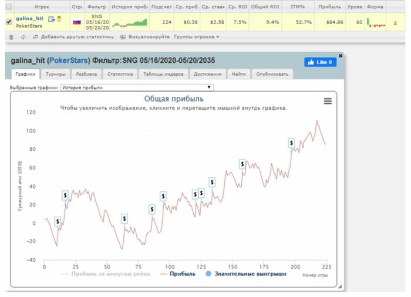Click the $ marker near game 133
The height and width of the screenshot is (297, 411).
(x=212, y=182)
